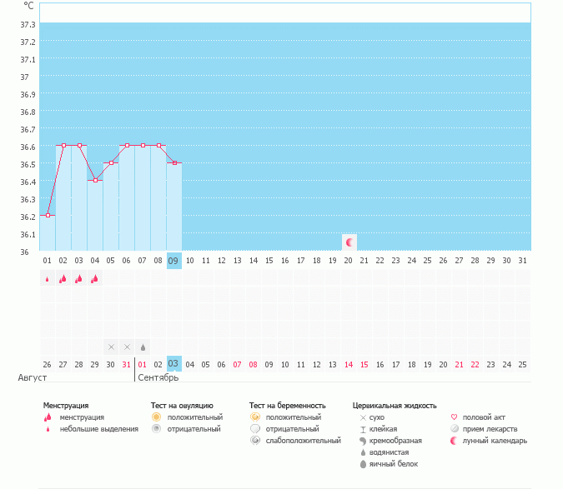Click the negative ovulation test legend icon

point(156,428)
